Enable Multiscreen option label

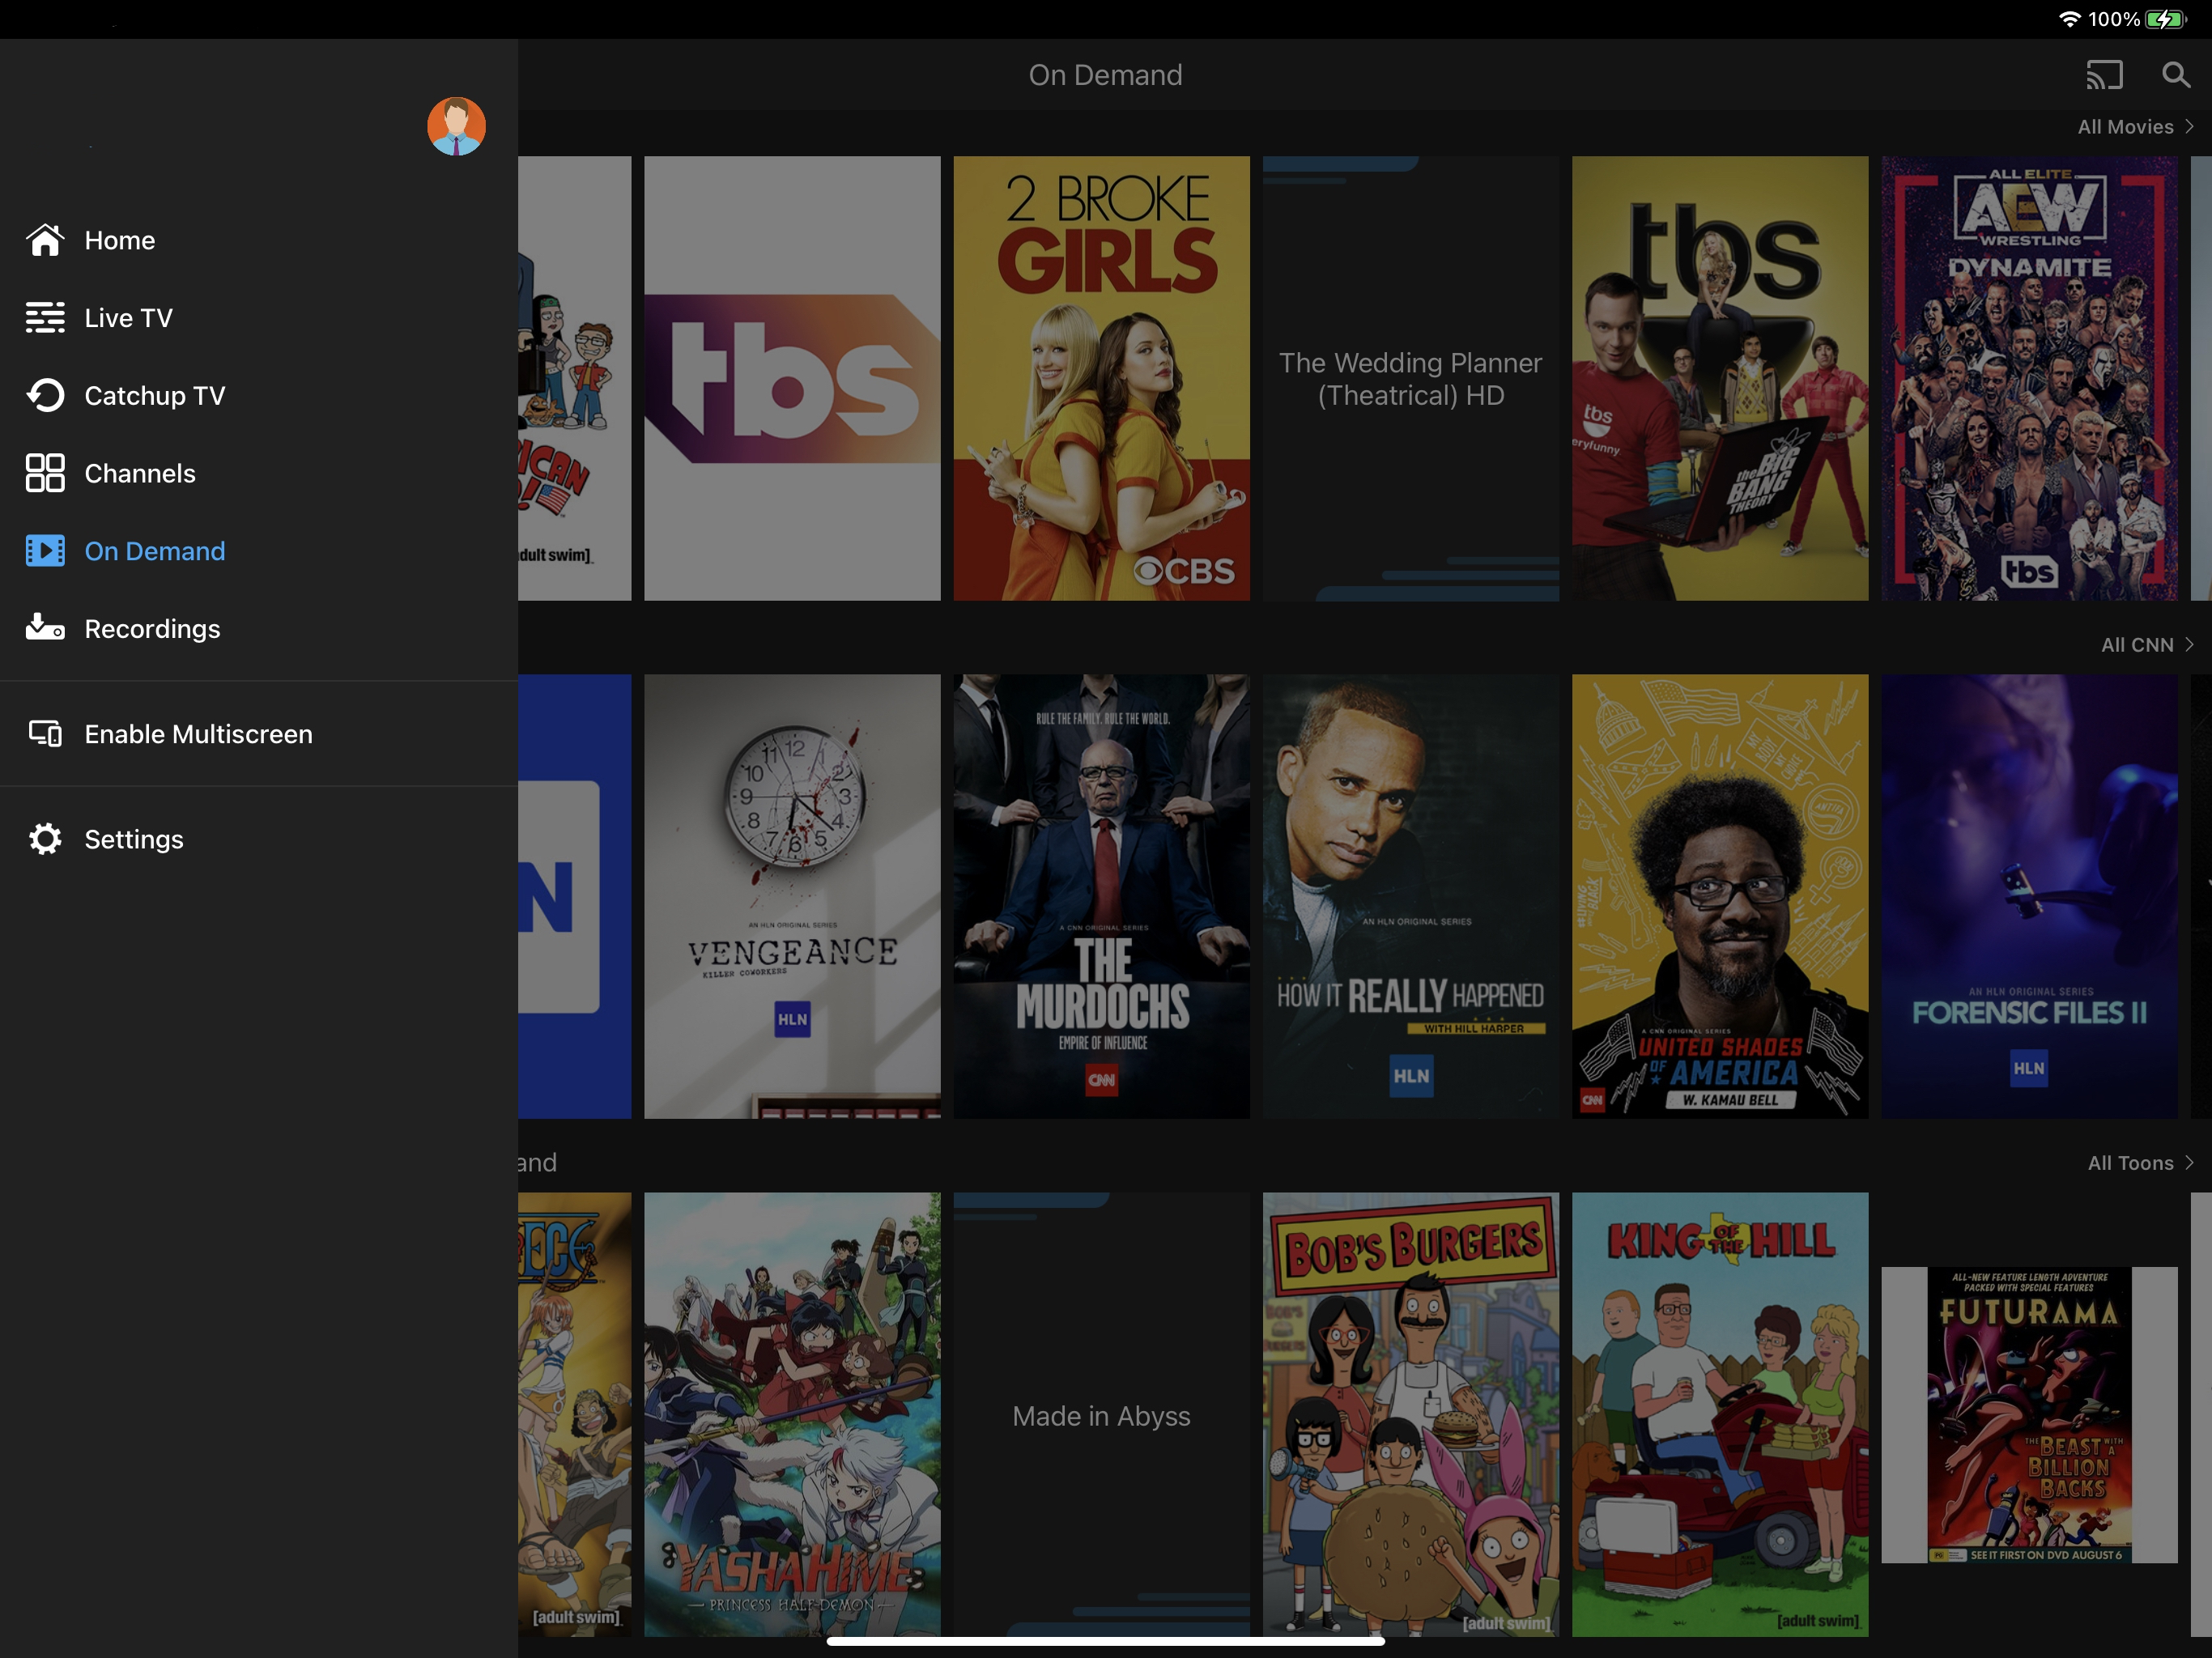point(198,734)
